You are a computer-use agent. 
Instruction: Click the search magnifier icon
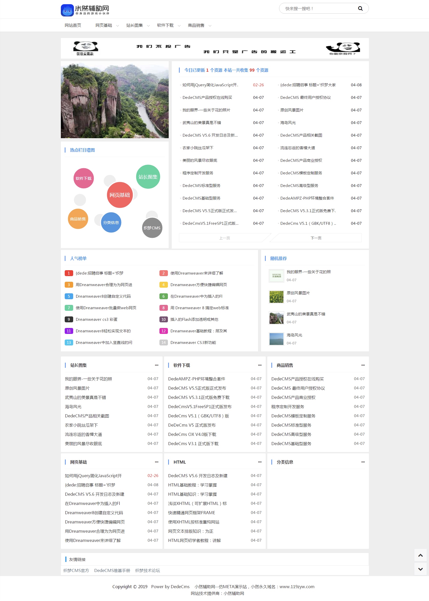coord(360,8)
